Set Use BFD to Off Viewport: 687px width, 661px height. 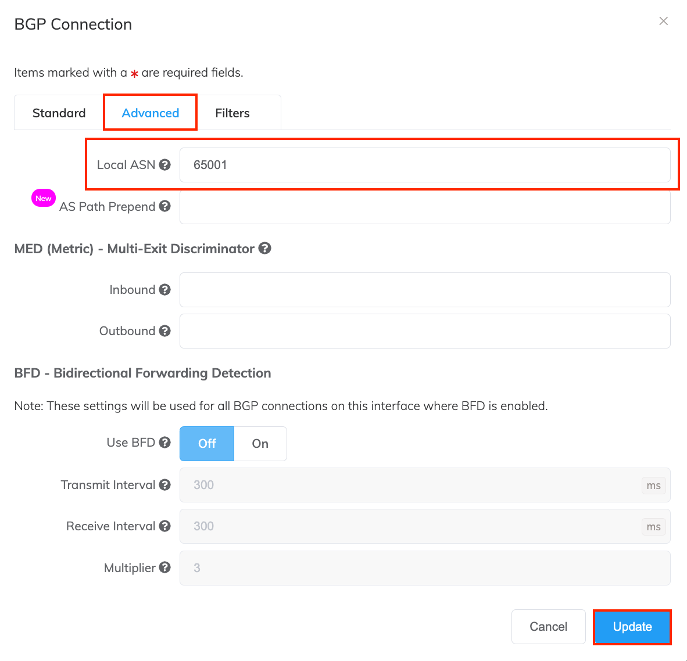(207, 443)
